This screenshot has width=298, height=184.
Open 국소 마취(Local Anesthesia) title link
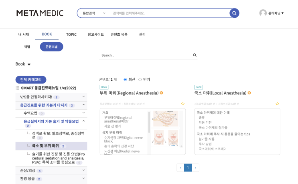pos(220,93)
